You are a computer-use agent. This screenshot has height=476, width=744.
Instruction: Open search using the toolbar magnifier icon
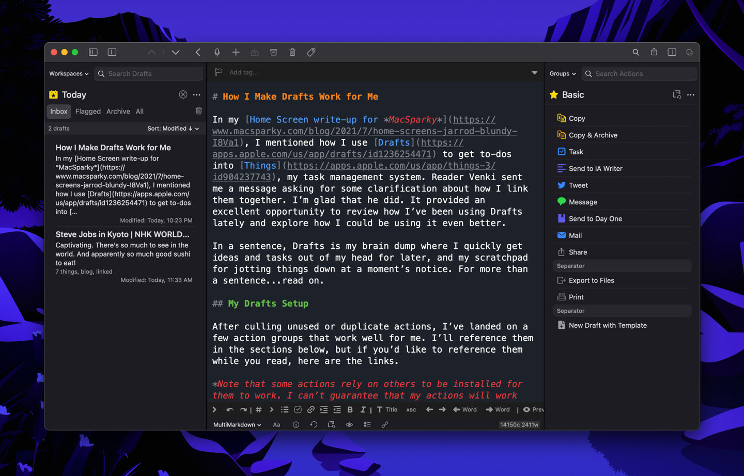coord(636,52)
